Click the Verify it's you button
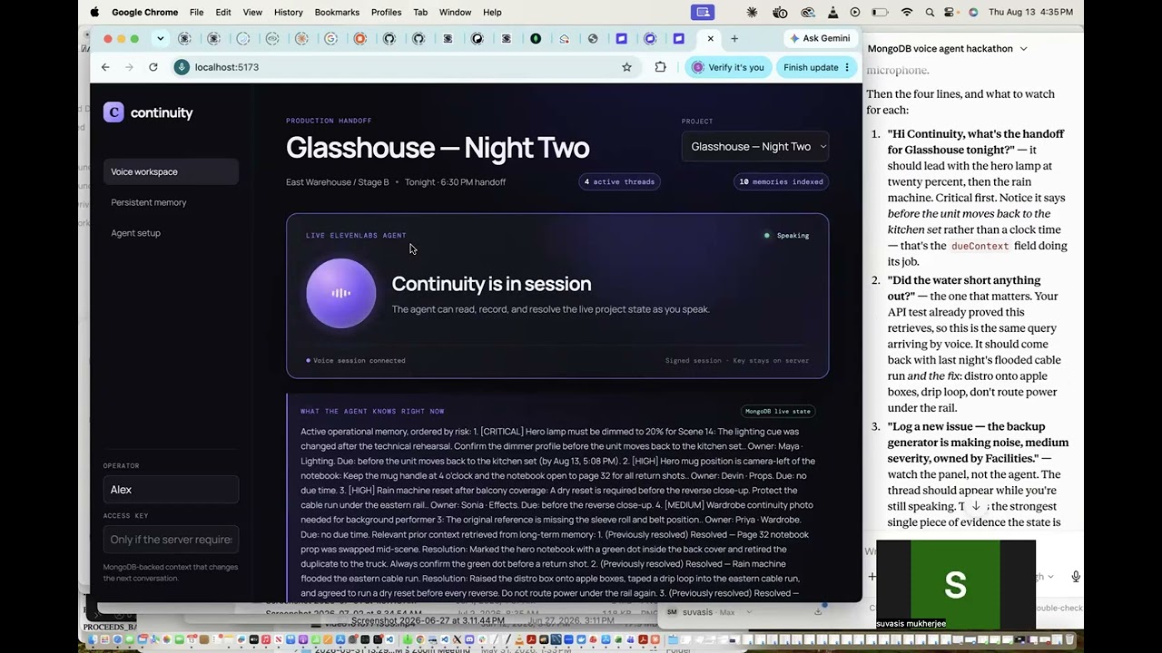The image size is (1162, 653). click(x=727, y=67)
